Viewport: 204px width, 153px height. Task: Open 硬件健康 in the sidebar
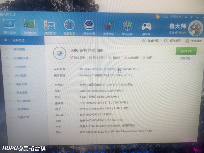[19, 49]
